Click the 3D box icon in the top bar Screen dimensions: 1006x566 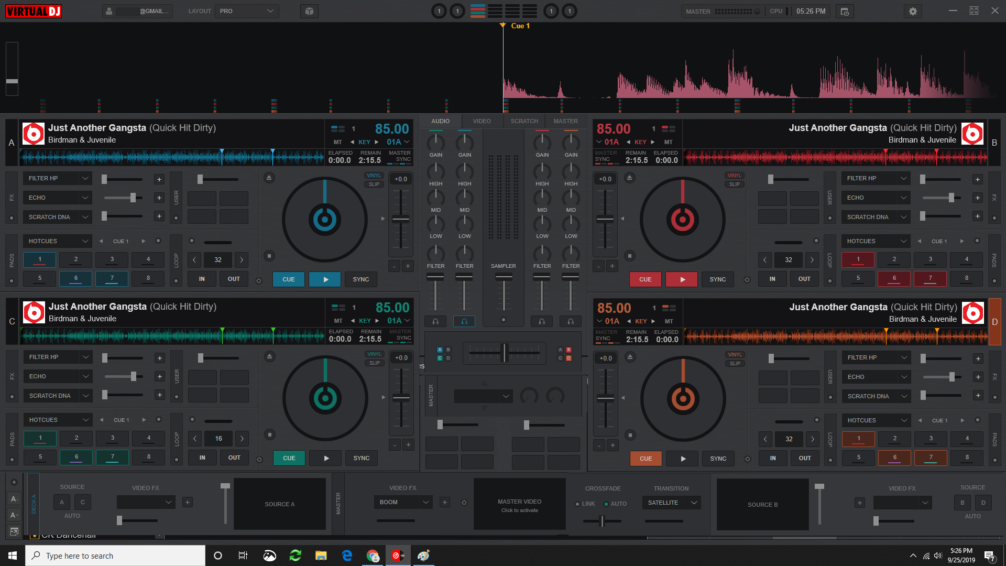309,11
